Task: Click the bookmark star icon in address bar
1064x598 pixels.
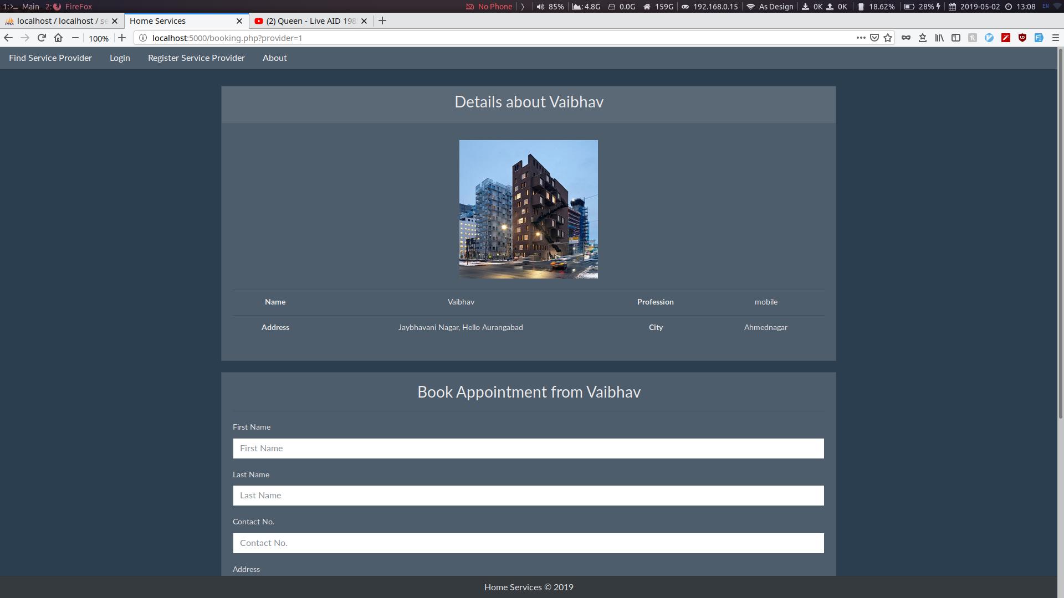Action: 889,38
